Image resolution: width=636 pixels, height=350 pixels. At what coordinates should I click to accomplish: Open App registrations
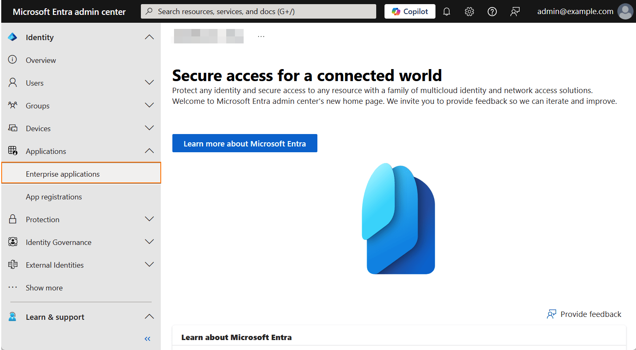[x=53, y=197]
